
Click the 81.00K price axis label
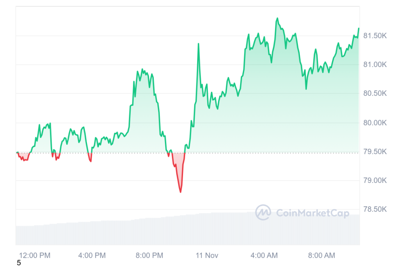(375, 65)
